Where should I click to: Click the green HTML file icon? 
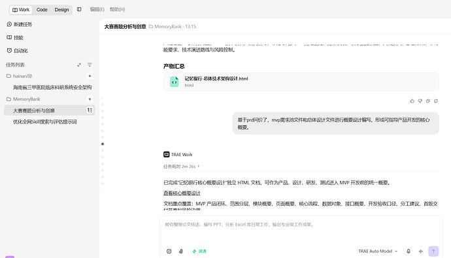175,82
